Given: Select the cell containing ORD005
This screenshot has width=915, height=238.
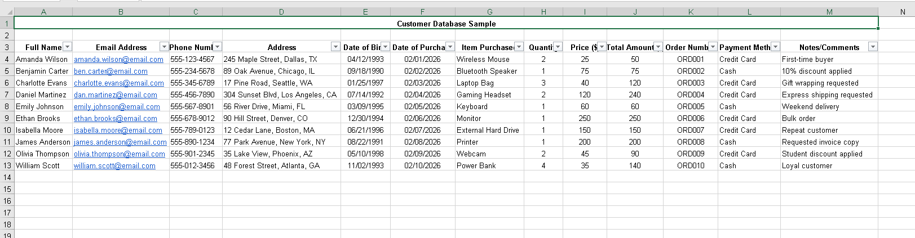Looking at the screenshot, I should click(x=691, y=106).
